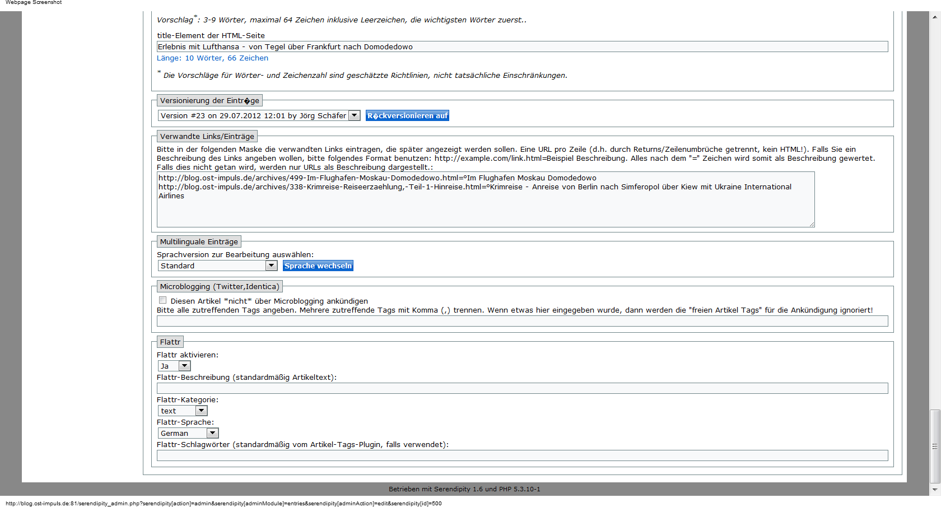Image resolution: width=941 pixels, height=507 pixels.
Task: Click the Rückversionieren auf button
Action: [x=407, y=116]
